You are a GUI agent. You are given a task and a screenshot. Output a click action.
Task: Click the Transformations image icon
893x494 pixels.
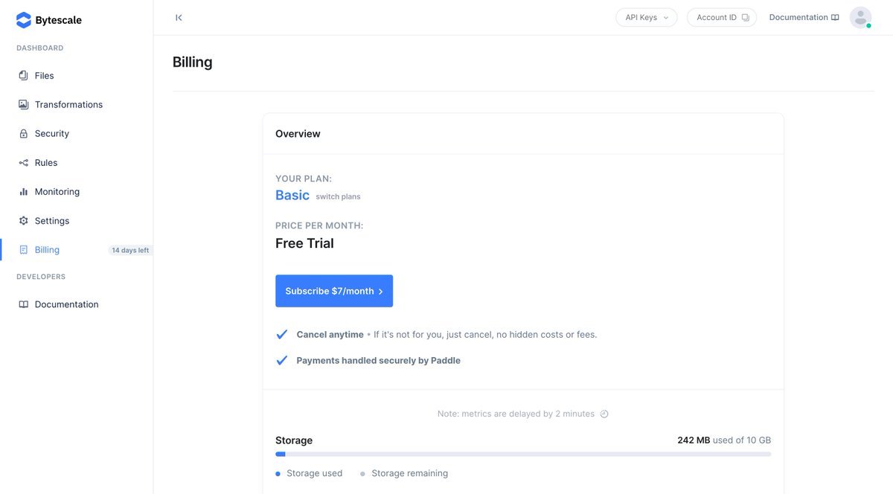pyautogui.click(x=24, y=105)
